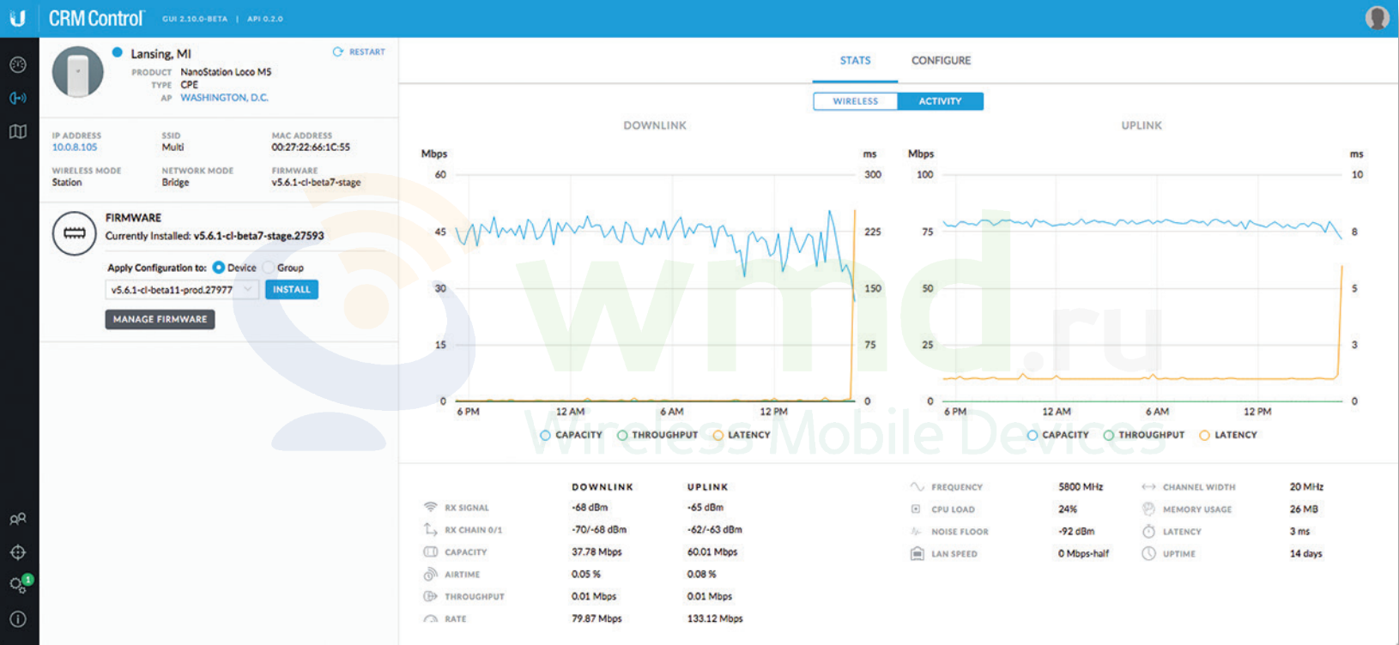Screen dimensions: 1399x645
Task: Click the Downlink RX signal -68 dBm
Action: [x=590, y=507]
